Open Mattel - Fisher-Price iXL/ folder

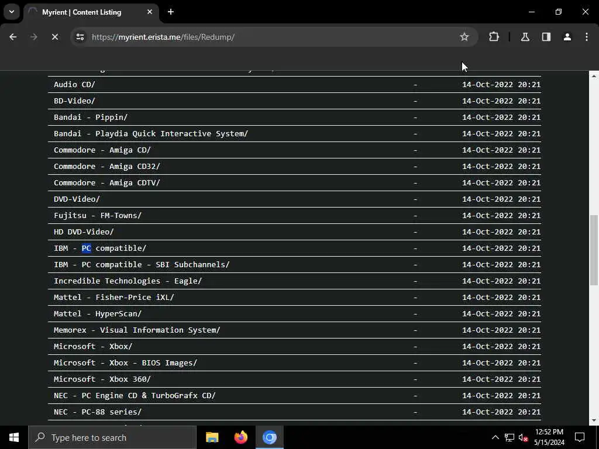114,298
